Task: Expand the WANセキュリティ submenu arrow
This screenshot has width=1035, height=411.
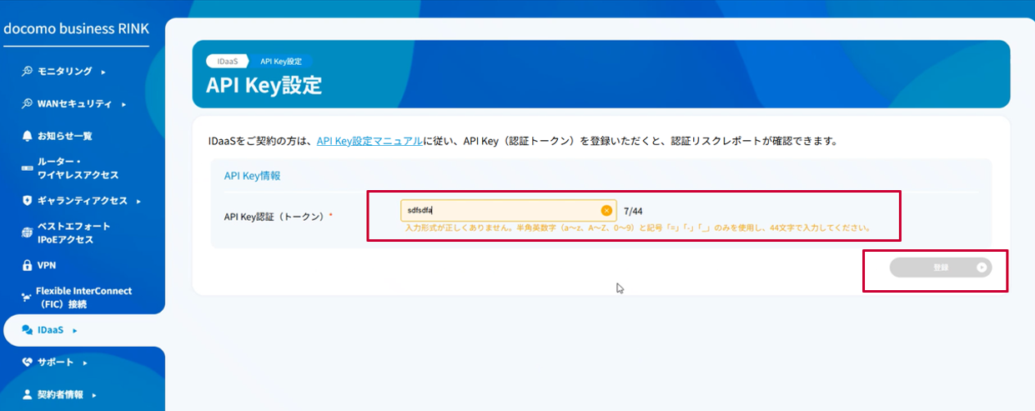Action: pos(123,105)
